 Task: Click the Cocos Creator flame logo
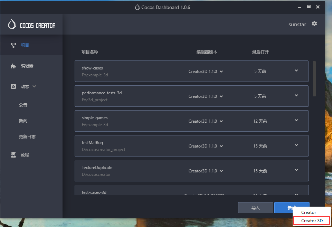coord(12,24)
